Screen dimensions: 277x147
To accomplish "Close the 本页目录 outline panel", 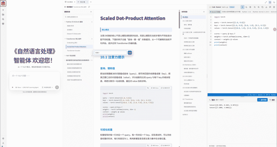I will [204, 12].
